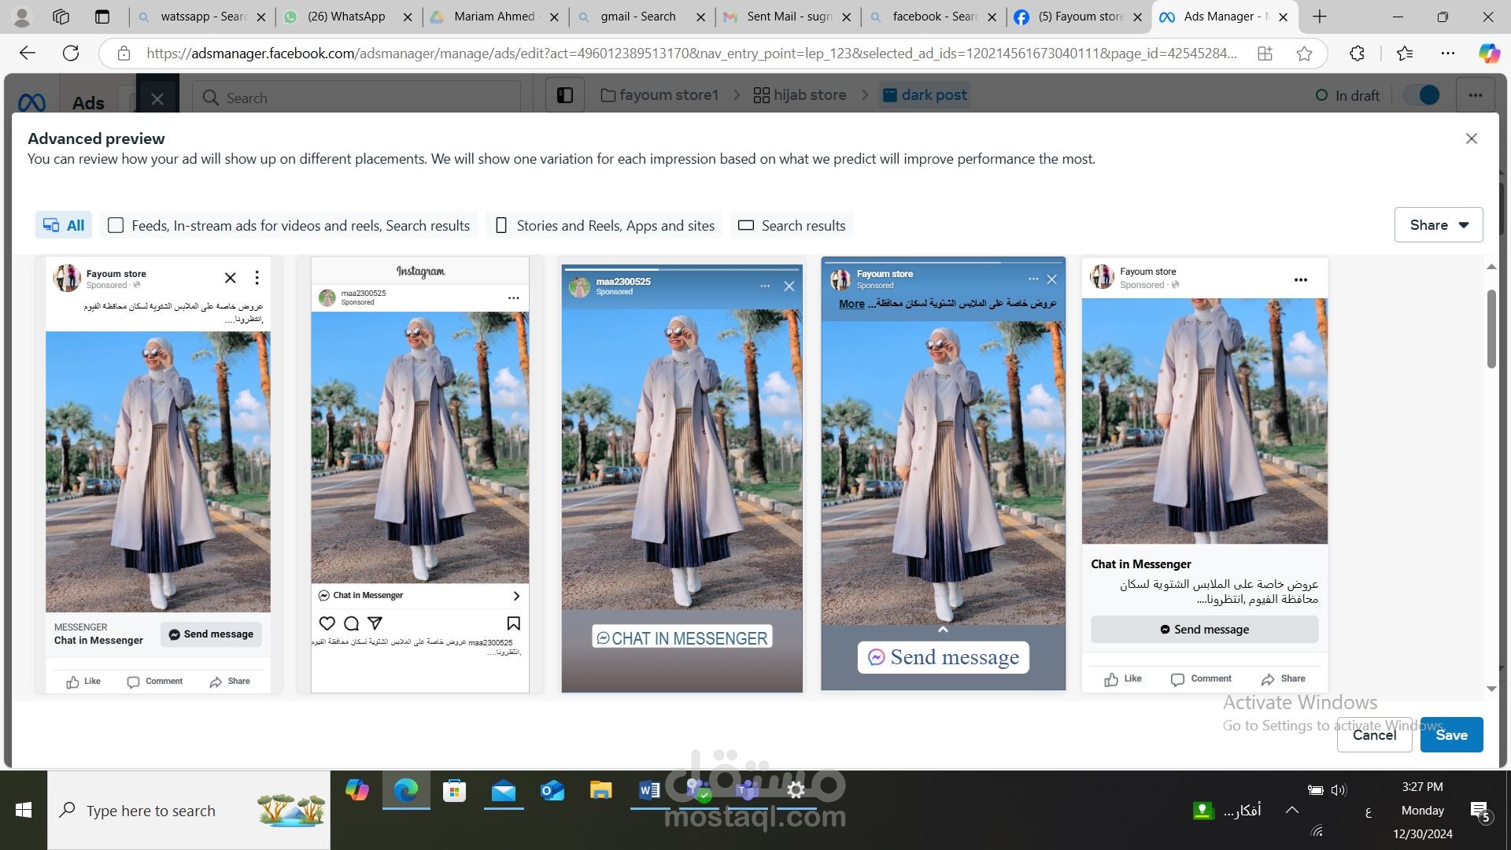Toggle the side panel layout icon
1511x850 pixels.
pos(565,95)
